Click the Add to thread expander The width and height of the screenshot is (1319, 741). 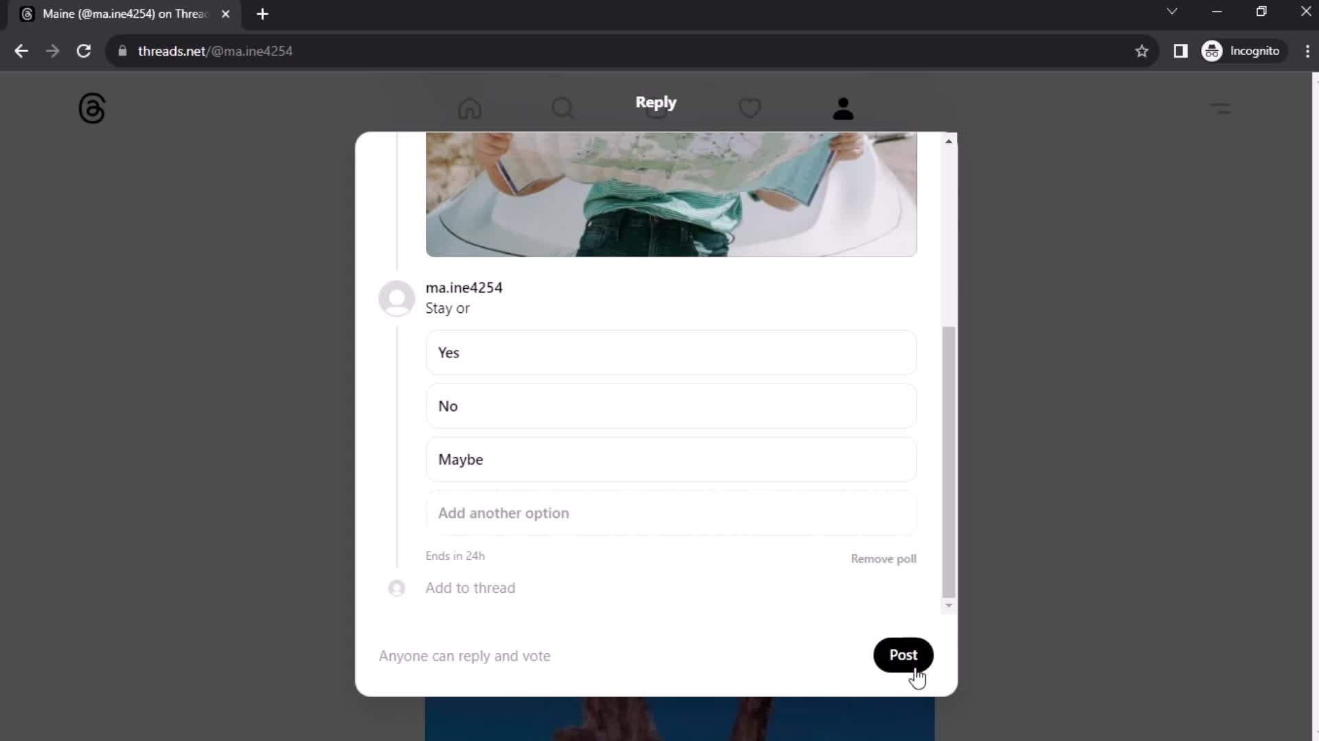[470, 587]
